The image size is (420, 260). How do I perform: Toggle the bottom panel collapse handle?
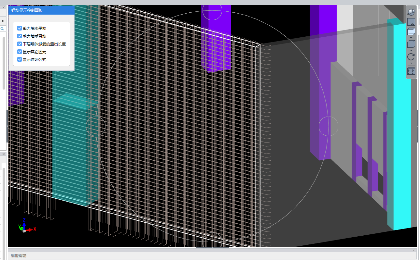click(x=213, y=248)
